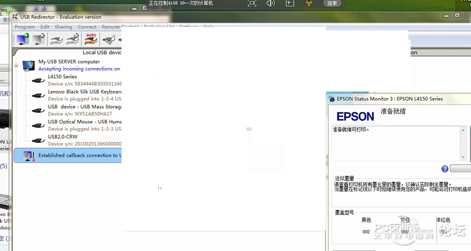
Task: Click the Unshare USB device icon
Action: pyautogui.click(x=72, y=39)
